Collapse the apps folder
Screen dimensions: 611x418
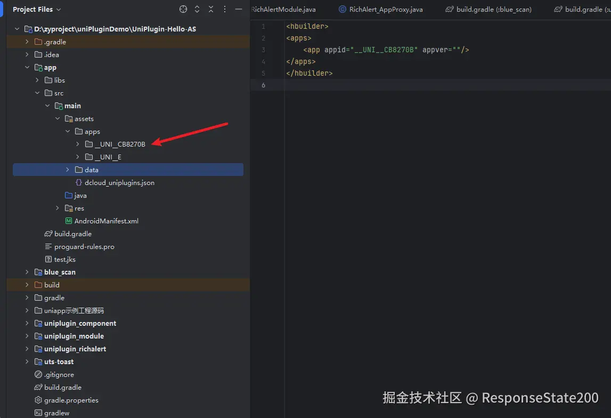click(x=68, y=131)
